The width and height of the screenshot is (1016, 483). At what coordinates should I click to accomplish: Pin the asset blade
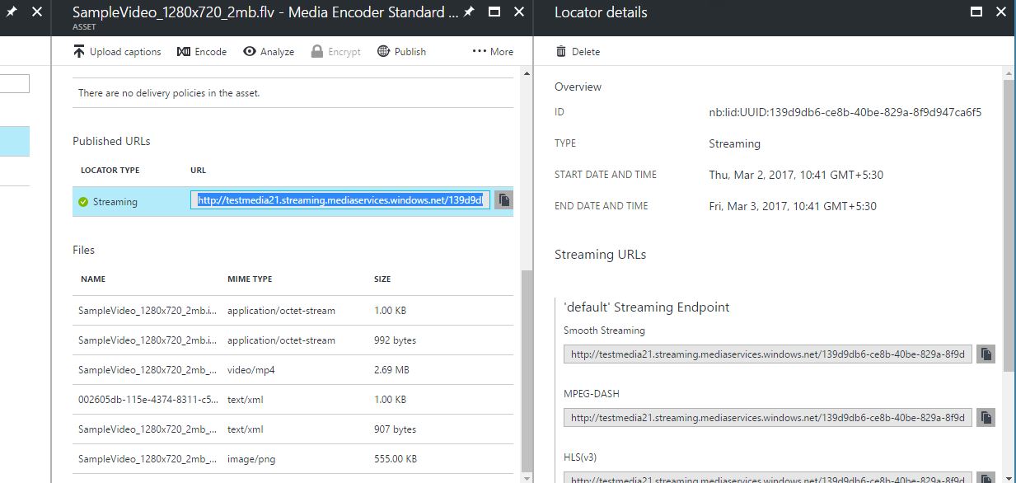coord(469,12)
